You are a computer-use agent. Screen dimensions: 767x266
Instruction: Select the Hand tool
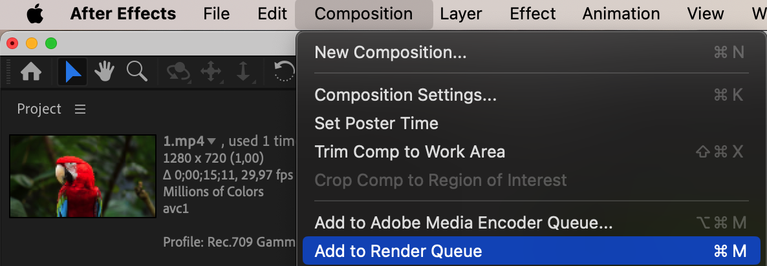pos(105,72)
